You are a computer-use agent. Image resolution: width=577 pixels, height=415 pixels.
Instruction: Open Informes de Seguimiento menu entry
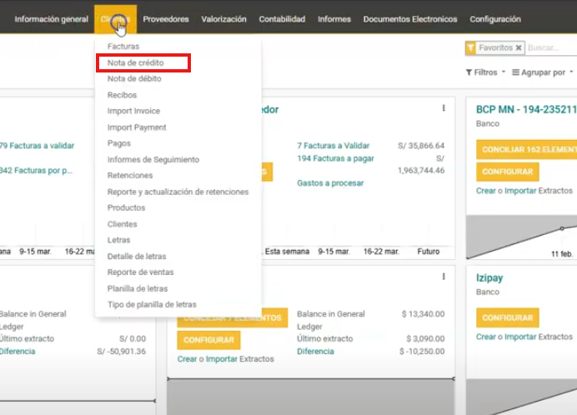[153, 159]
